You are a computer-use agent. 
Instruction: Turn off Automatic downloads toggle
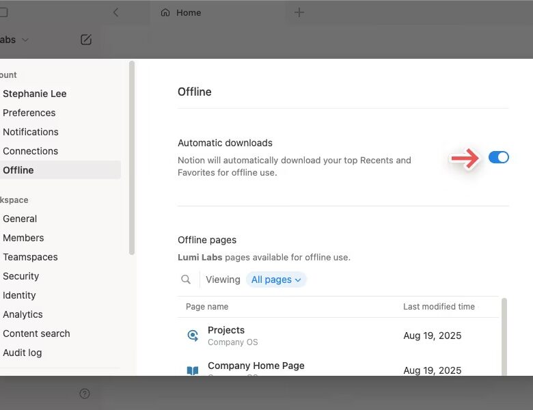point(499,157)
